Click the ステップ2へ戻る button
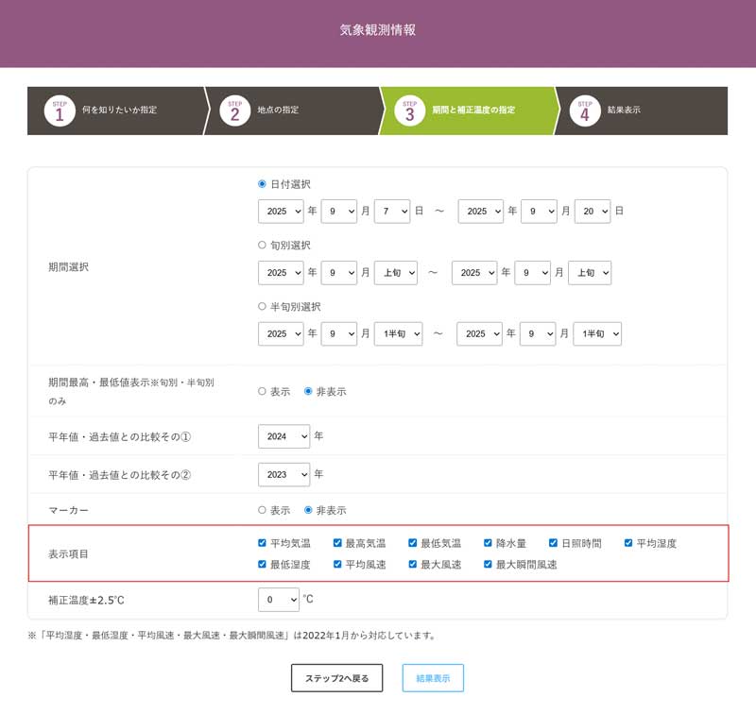The height and width of the screenshot is (714, 756). pos(337,678)
